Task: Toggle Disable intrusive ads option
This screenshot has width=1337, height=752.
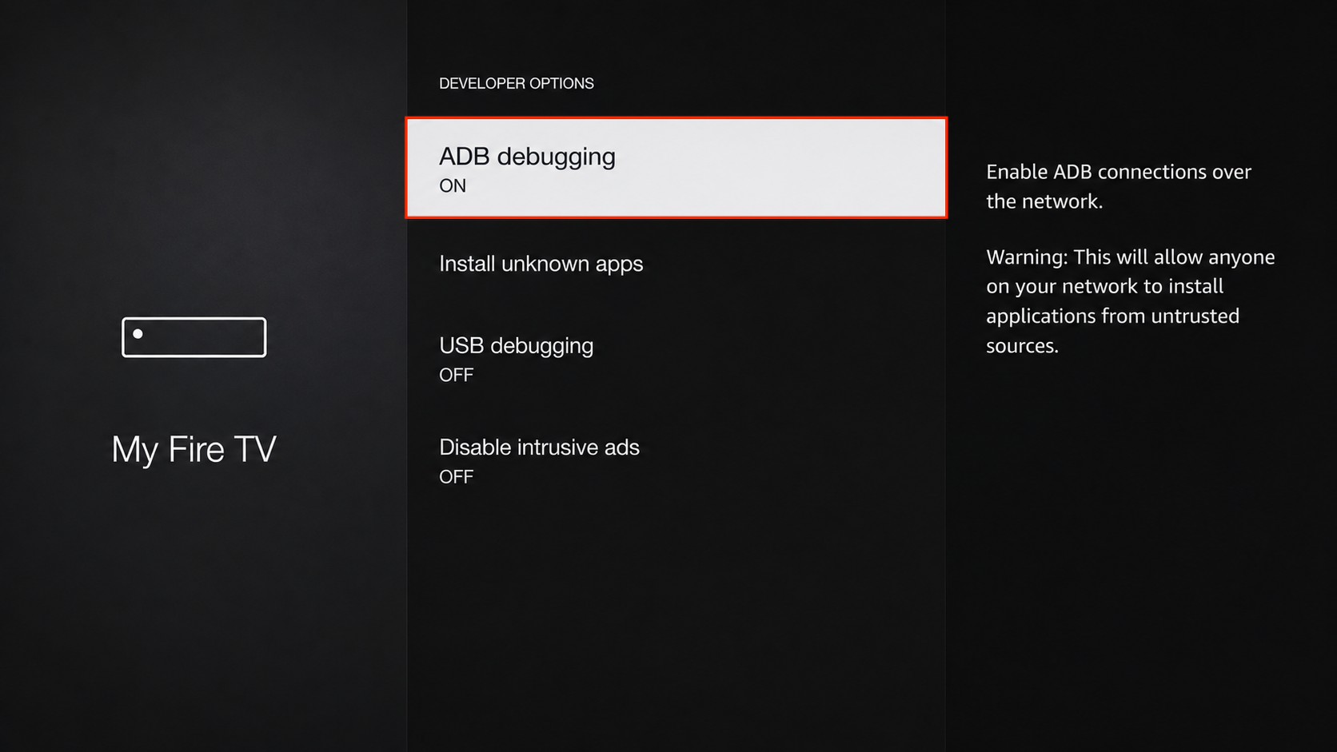Action: pos(676,460)
